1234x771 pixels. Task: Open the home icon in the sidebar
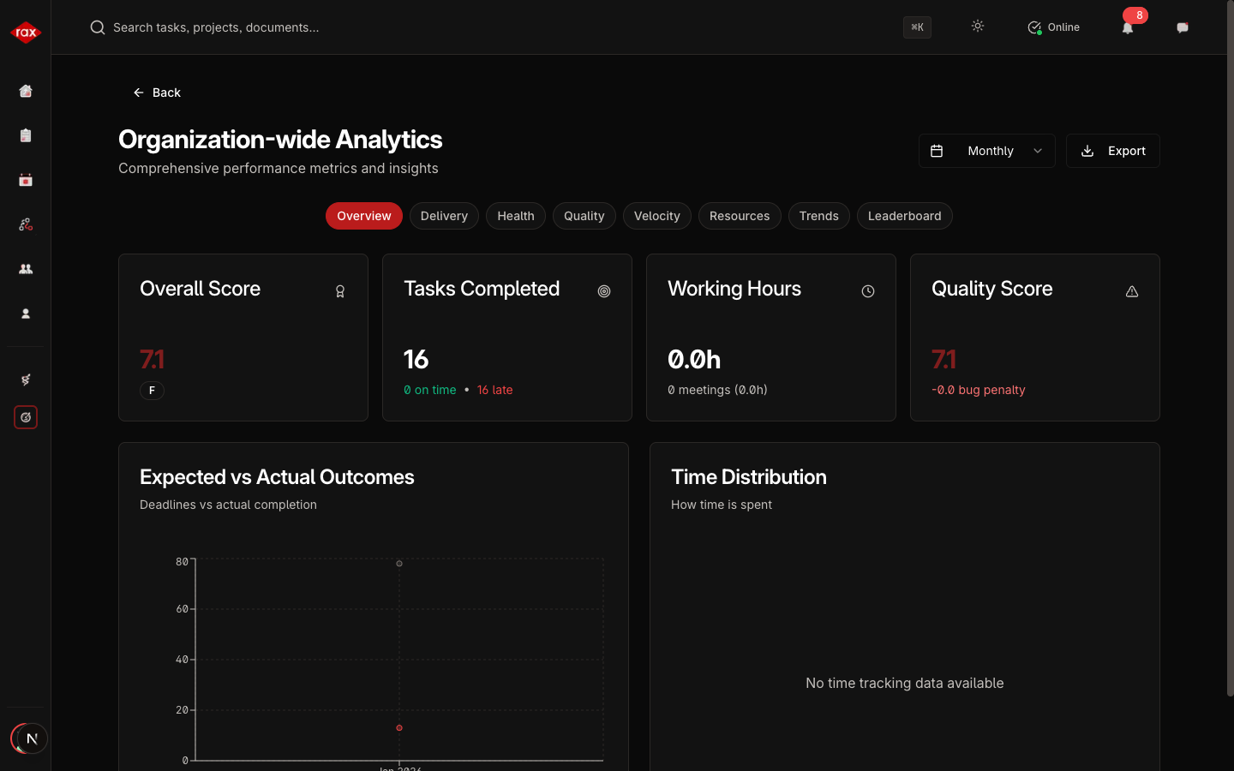(26, 91)
